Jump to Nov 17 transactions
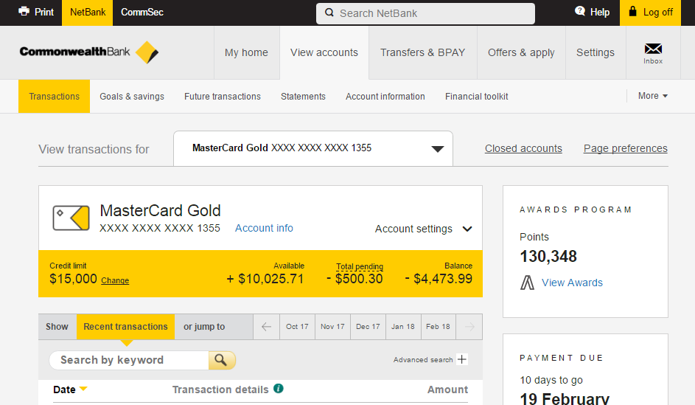 (332, 327)
